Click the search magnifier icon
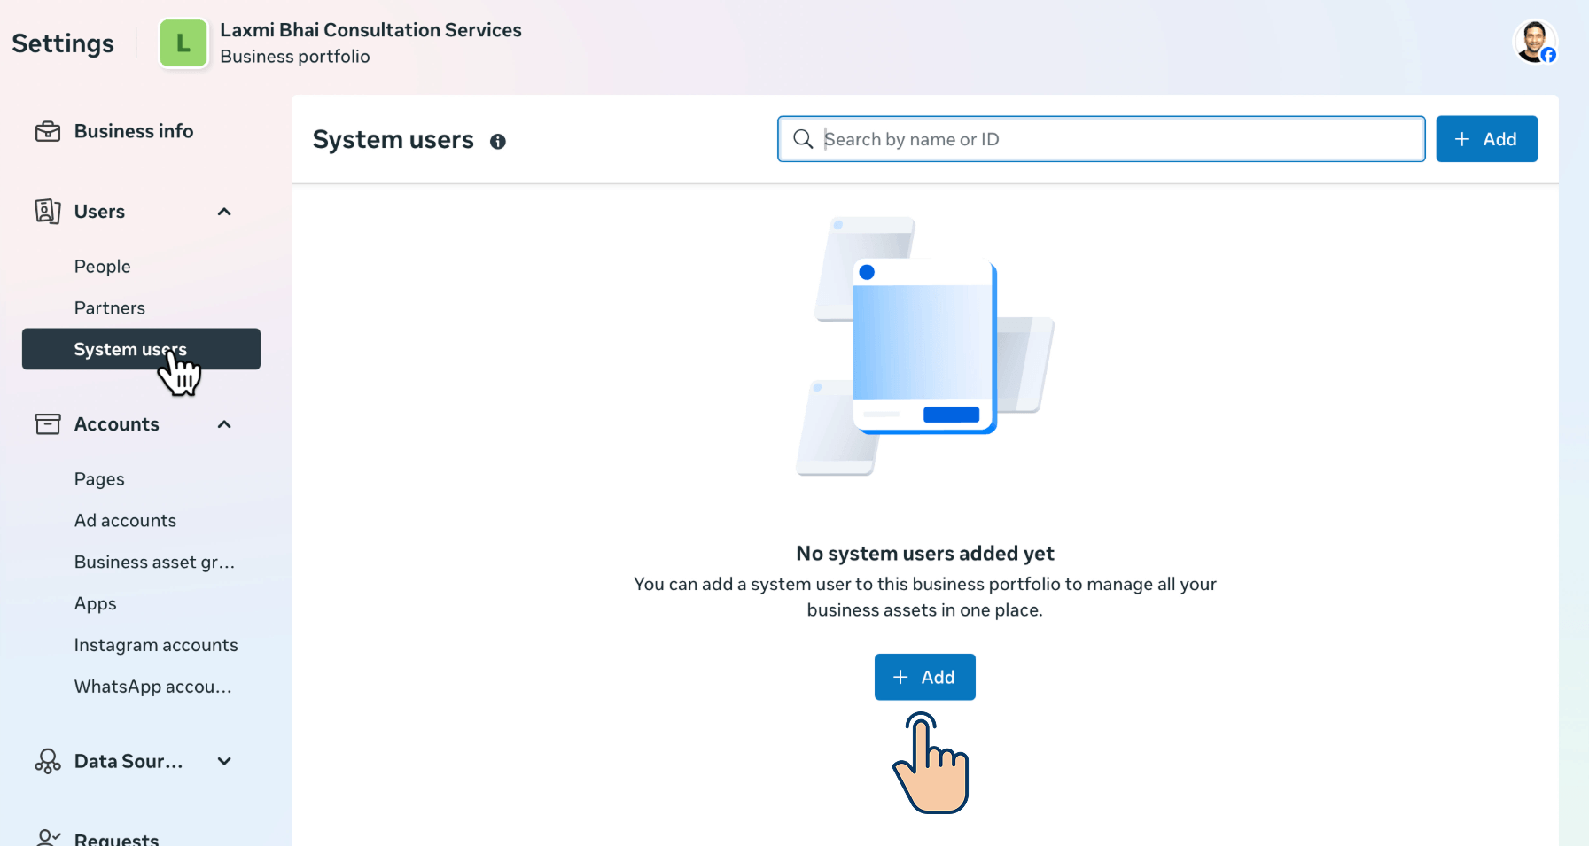The height and width of the screenshot is (846, 1589). (803, 139)
